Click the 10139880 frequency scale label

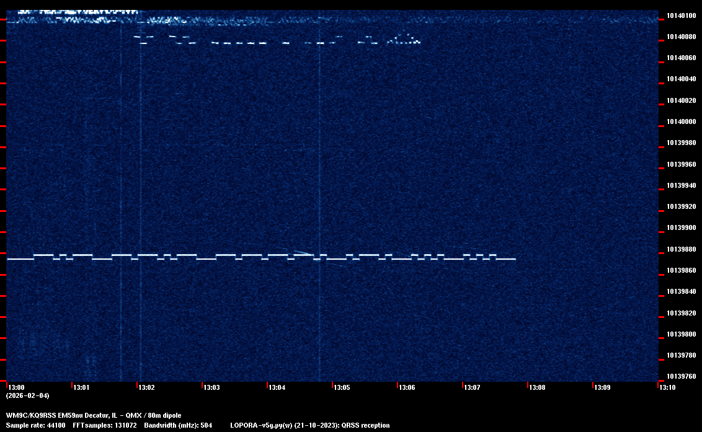(680, 249)
